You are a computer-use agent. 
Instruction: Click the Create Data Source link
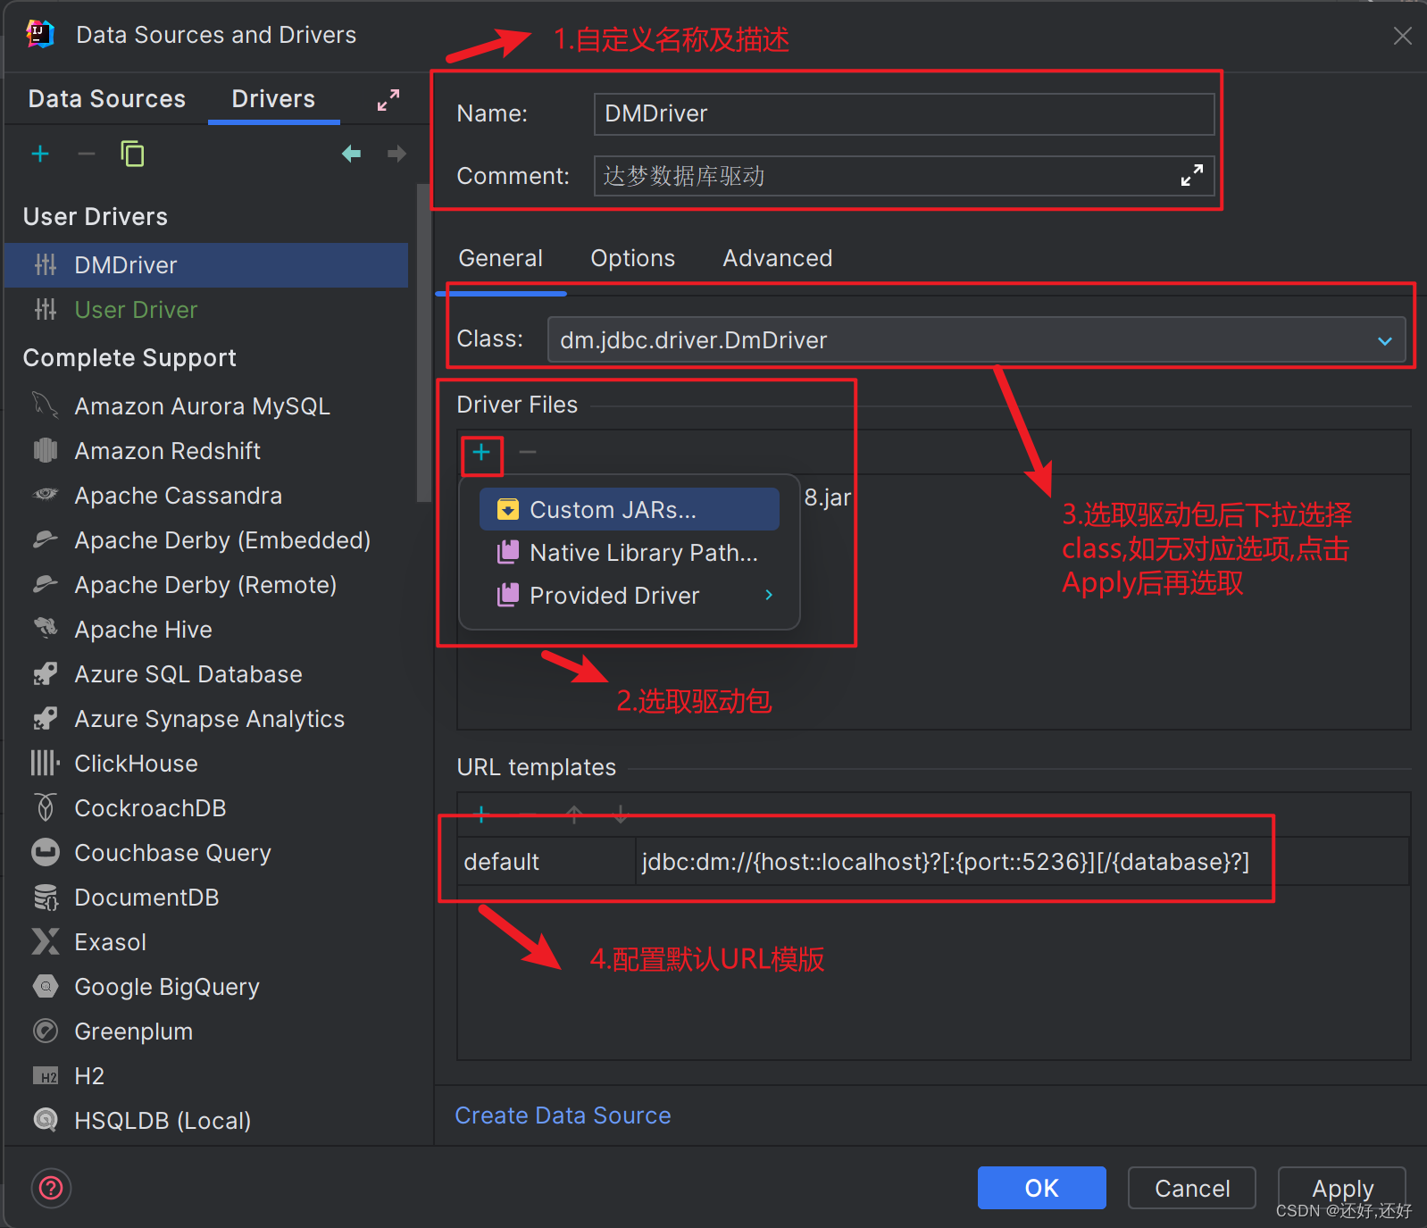563,1115
